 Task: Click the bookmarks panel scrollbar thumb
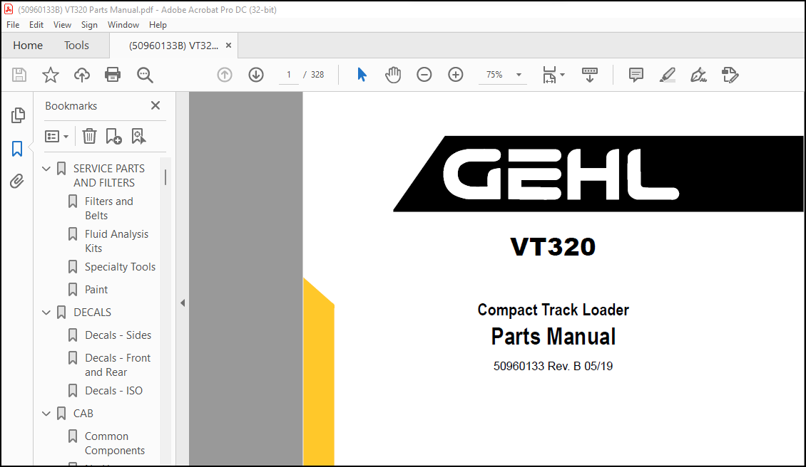pyautogui.click(x=165, y=177)
